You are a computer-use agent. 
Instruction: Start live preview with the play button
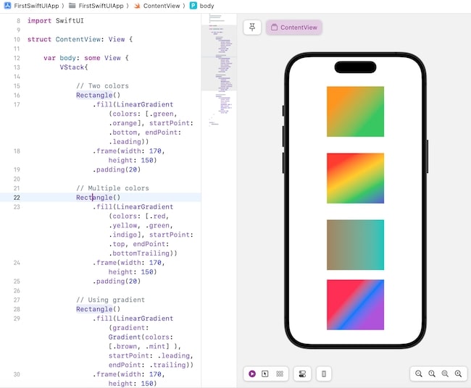pyautogui.click(x=252, y=374)
